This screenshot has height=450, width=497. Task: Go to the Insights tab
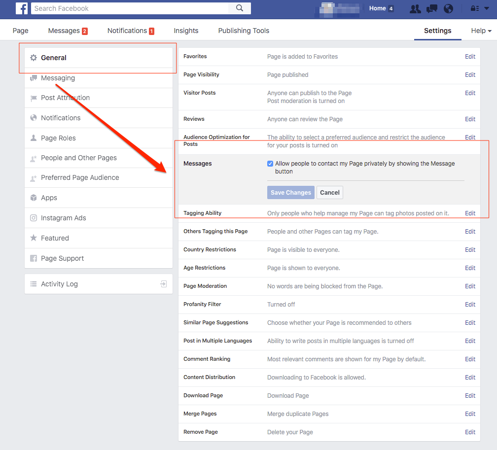point(186,31)
